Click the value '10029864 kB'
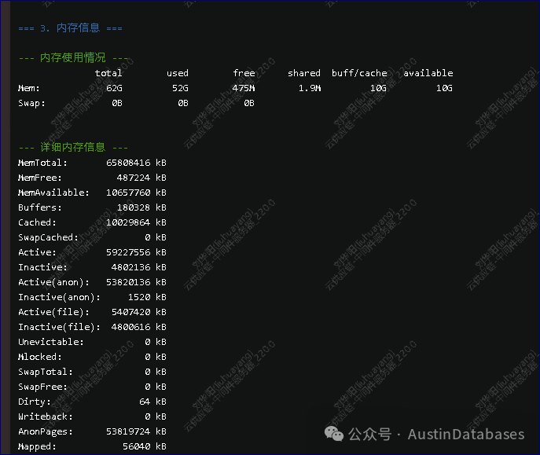 click(136, 222)
